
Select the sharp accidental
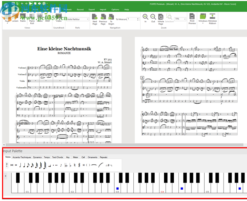pos(79,165)
